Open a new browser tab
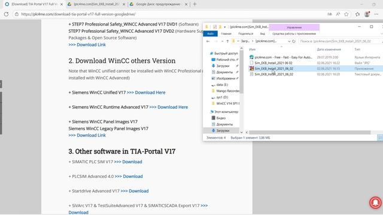 click(x=194, y=4)
